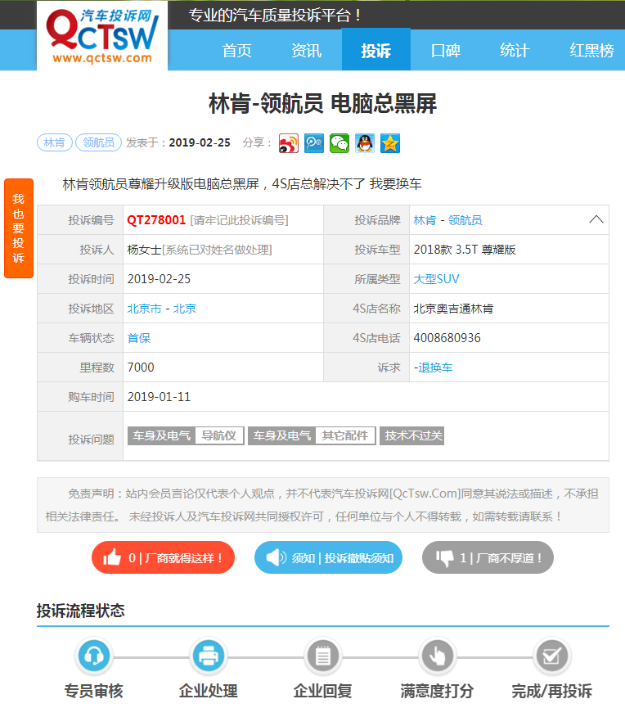Viewport: 625px width, 717px height.
Task: Click the 完成/再投诉 step label
Action: (x=552, y=691)
